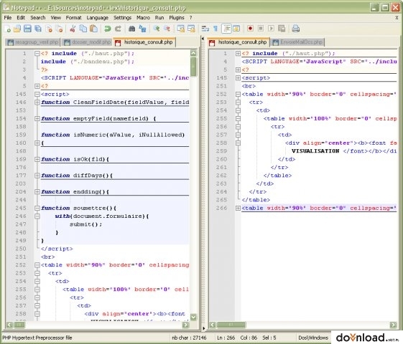Click the Zoom in toolbar icon

157,29
